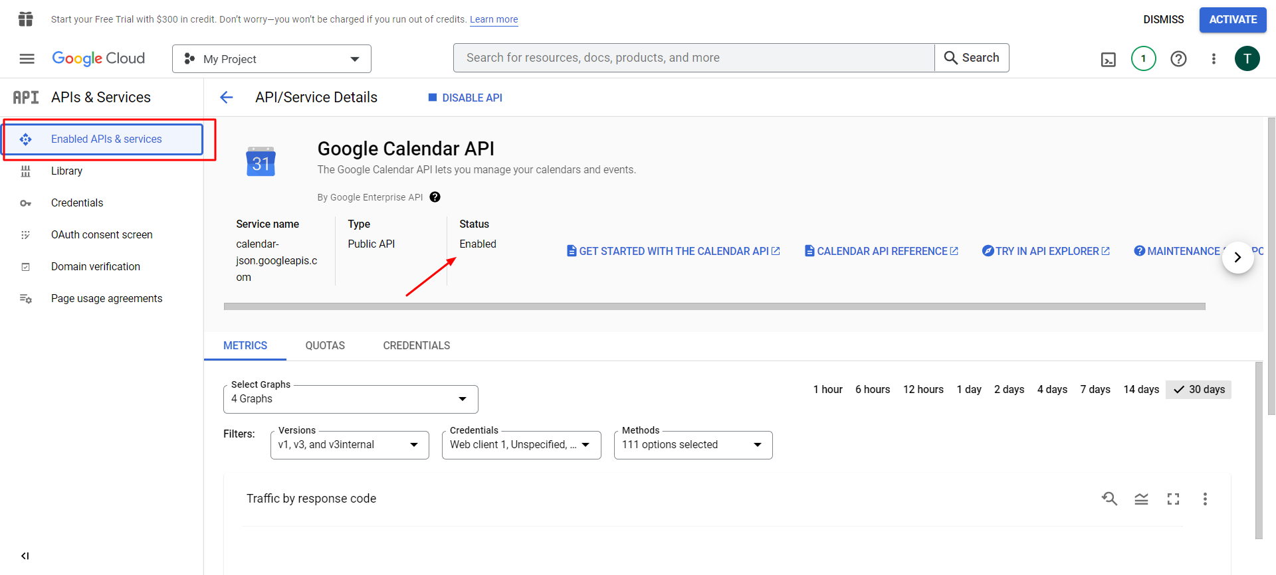Image resolution: width=1276 pixels, height=575 pixels.
Task: Open Traffic chart more options menu
Action: 1204,499
